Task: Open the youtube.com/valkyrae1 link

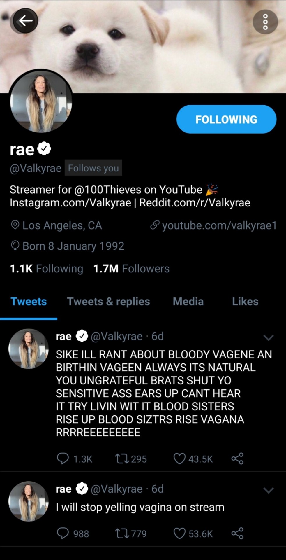Action: [x=219, y=225]
